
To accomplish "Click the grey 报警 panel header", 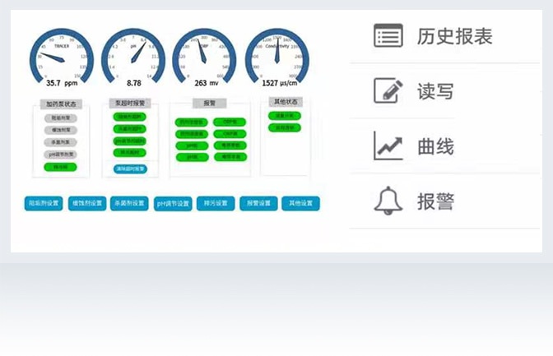I will (210, 104).
